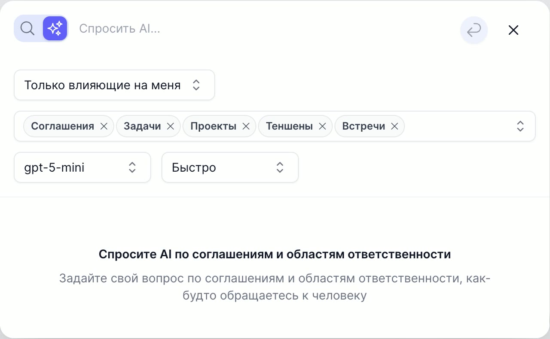Screen dimensions: 550x339
Task: Open the "Только влияющие на меня" dropdown
Action: tap(114, 85)
